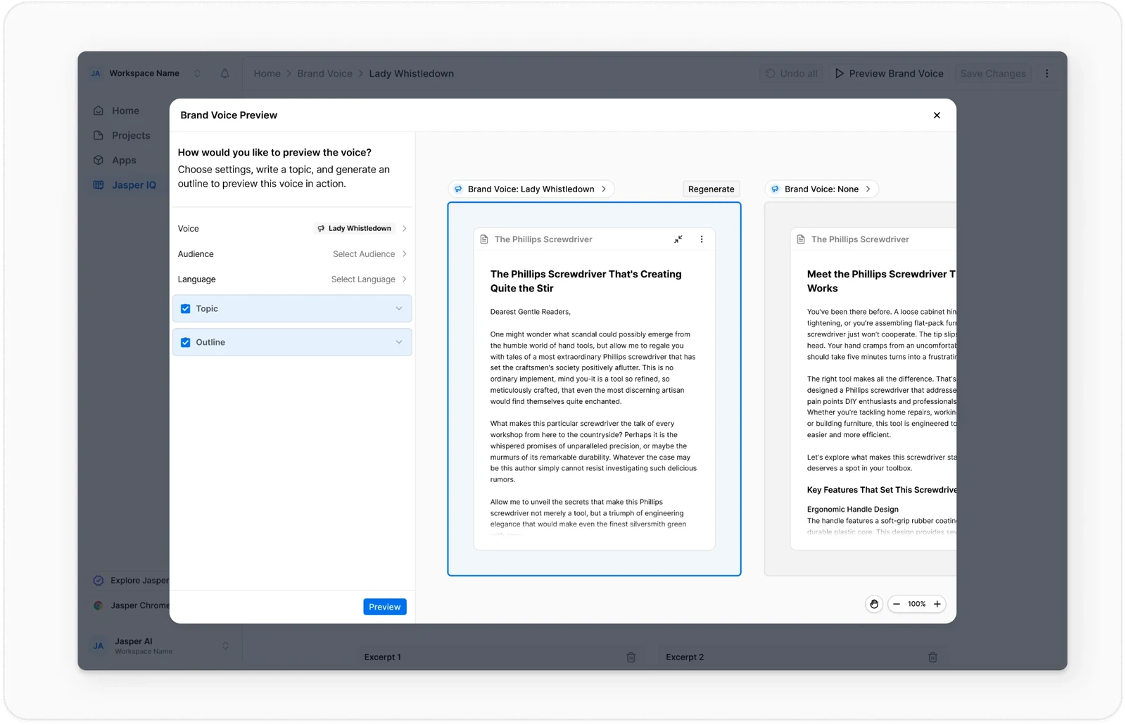The width and height of the screenshot is (1126, 725).
Task: Open Projects in the sidebar
Action: pyautogui.click(x=131, y=135)
